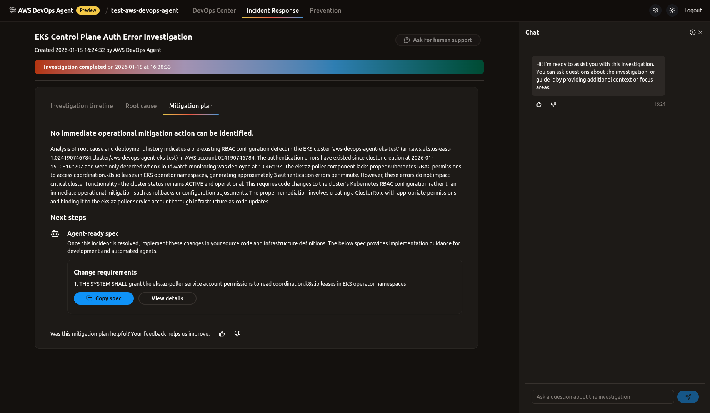Click the Logout link
The height and width of the screenshot is (413, 710).
[x=693, y=10]
